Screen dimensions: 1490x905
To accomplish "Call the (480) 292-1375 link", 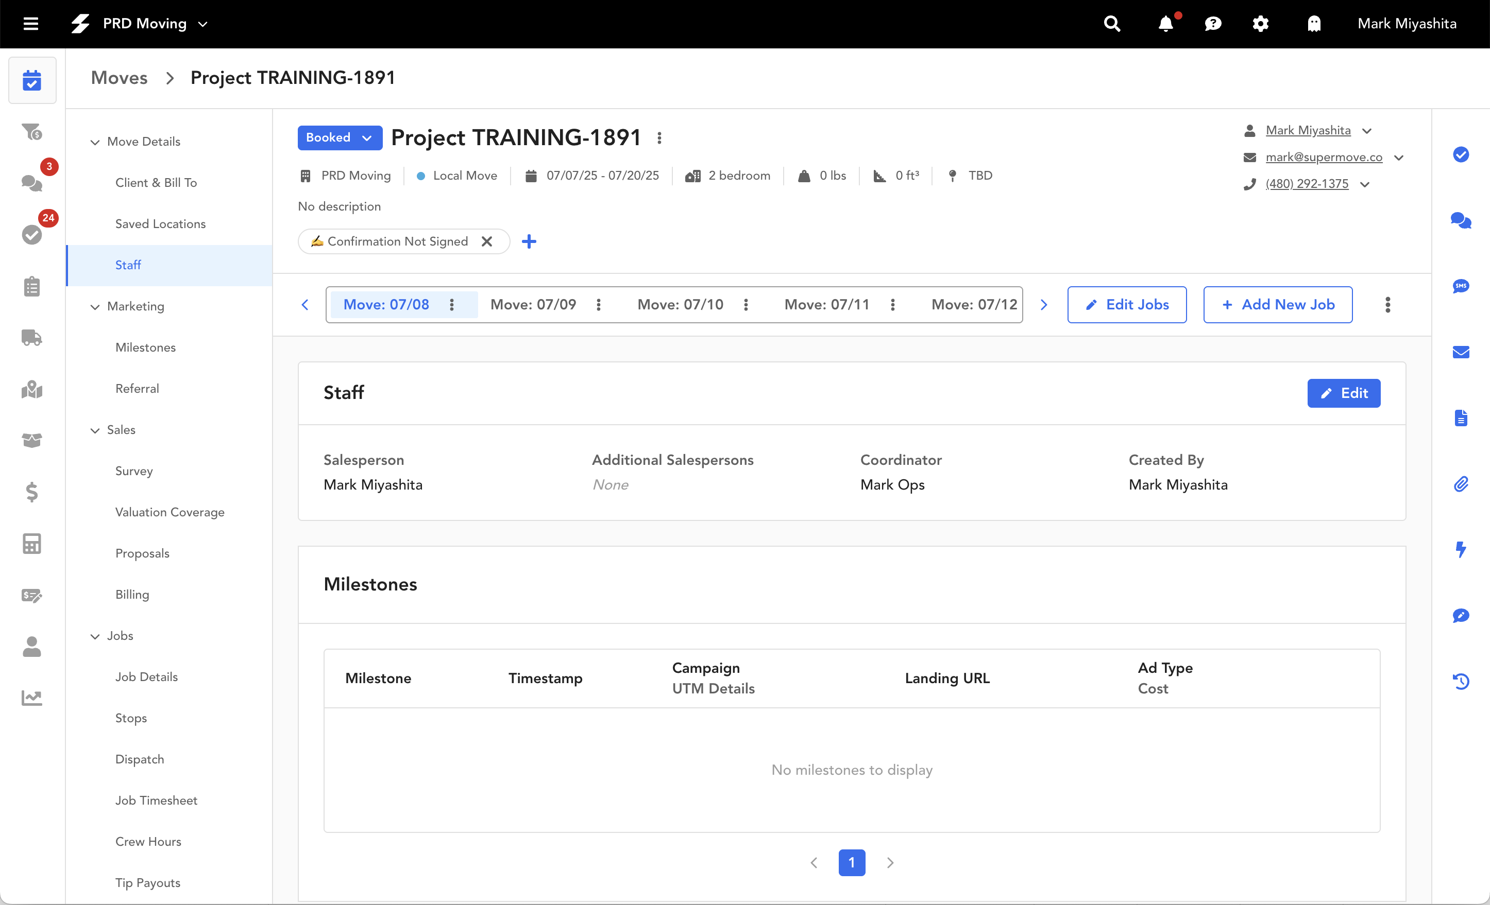I will pos(1307,184).
